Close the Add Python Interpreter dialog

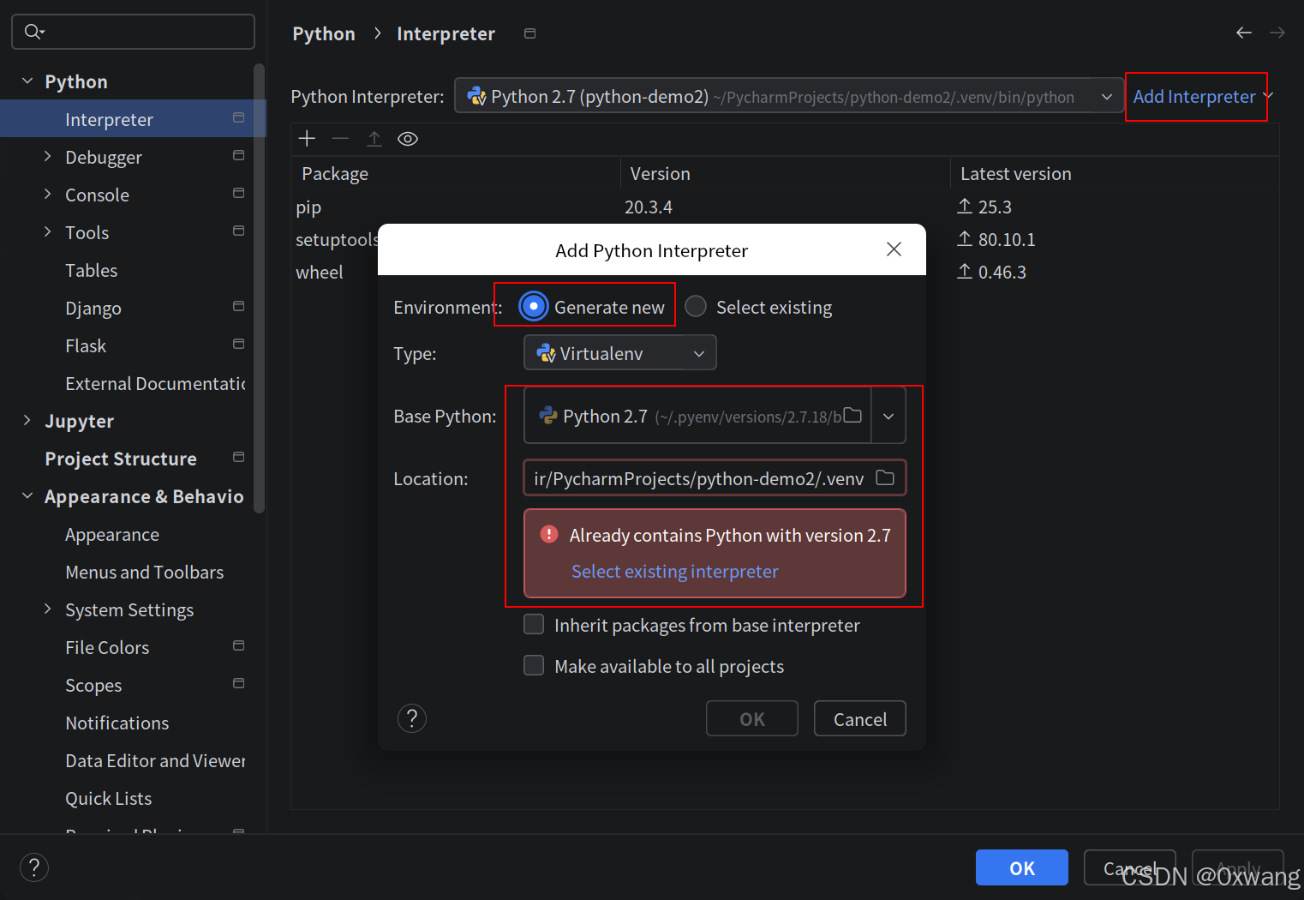click(x=894, y=249)
